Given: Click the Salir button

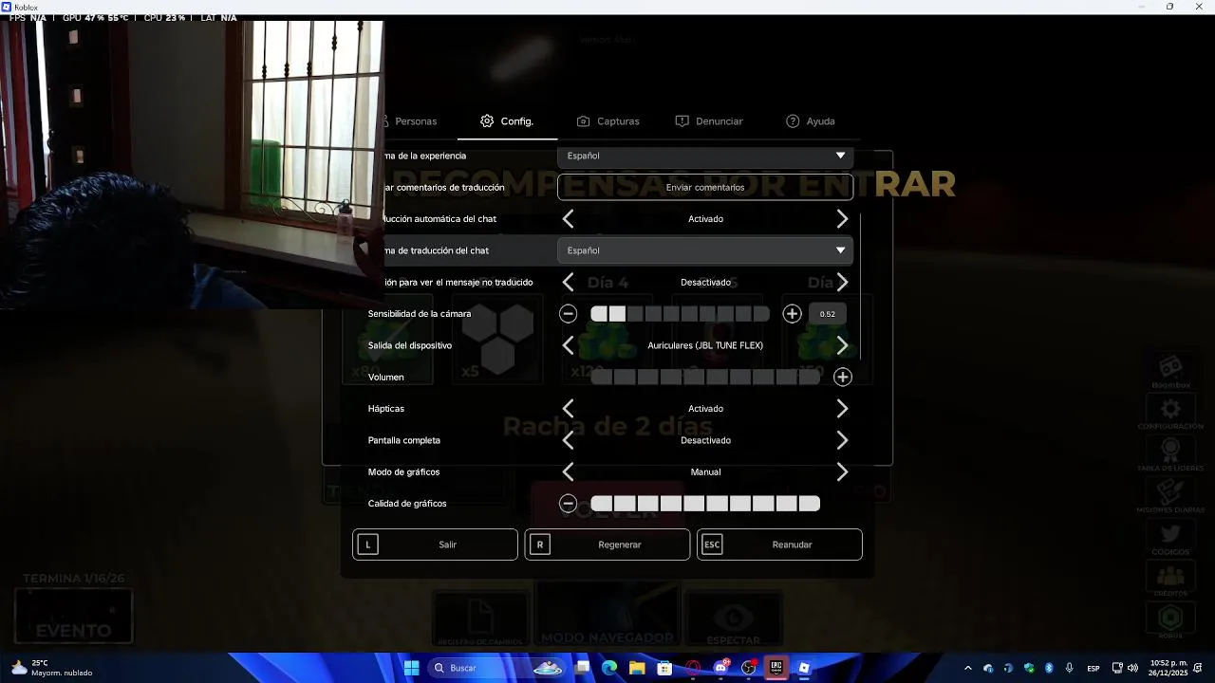Looking at the screenshot, I should tap(435, 545).
